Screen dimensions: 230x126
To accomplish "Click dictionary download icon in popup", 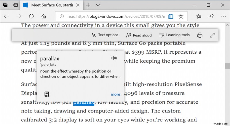I will [47, 94].
